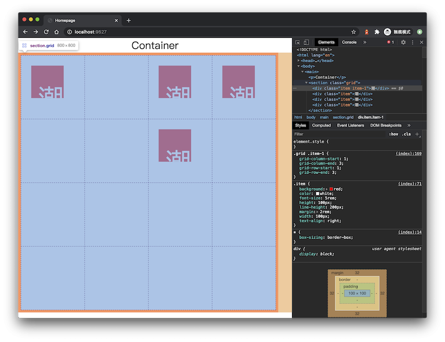
Task: Switch to the Computed tab
Action: 322,125
